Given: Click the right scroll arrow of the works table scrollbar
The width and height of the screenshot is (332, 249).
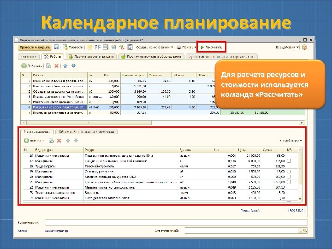Looking at the screenshot, I should click(302, 123).
